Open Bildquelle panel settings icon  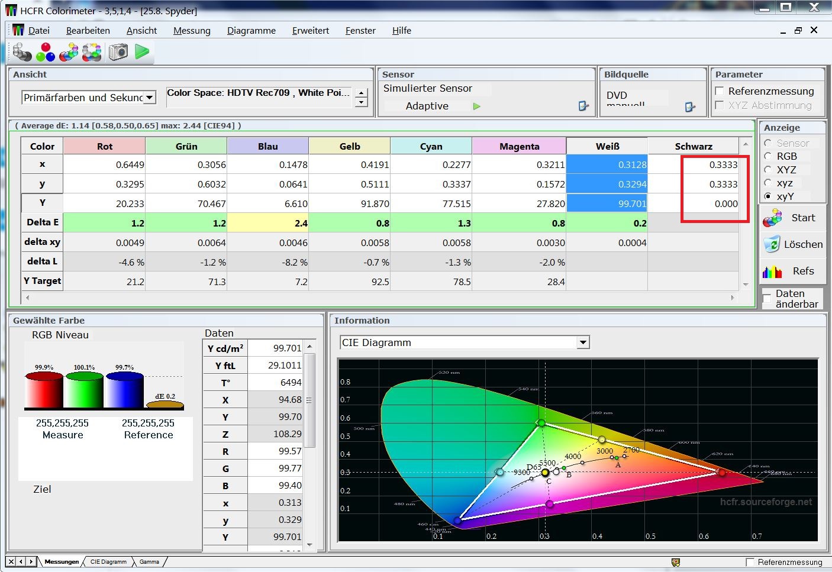[x=689, y=106]
